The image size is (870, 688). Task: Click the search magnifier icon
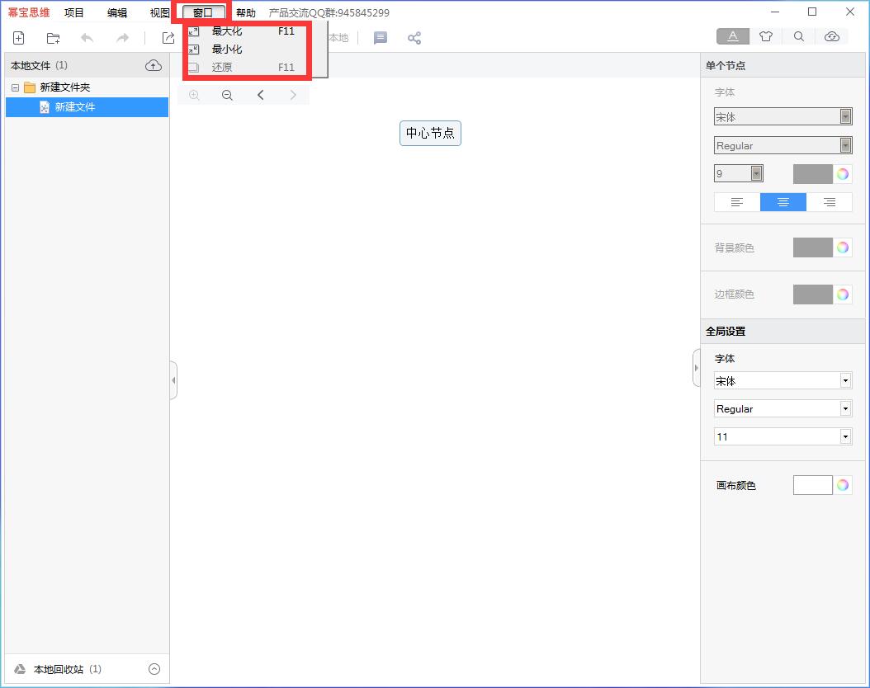point(799,36)
